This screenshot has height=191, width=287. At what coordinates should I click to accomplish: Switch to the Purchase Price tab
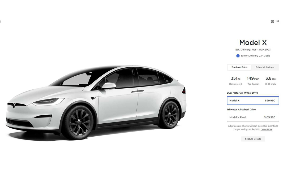coord(239,67)
